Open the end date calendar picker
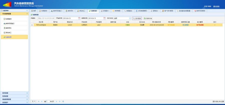225x105 pixels. (104, 18)
